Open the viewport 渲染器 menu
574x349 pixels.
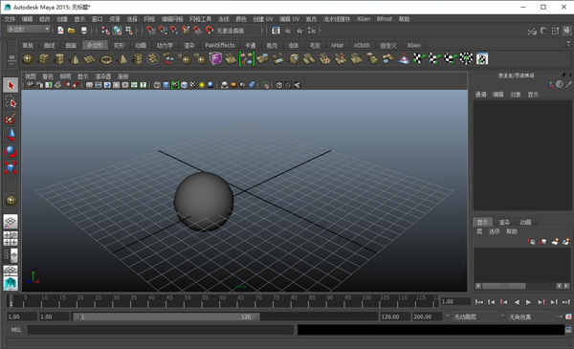[x=103, y=76]
